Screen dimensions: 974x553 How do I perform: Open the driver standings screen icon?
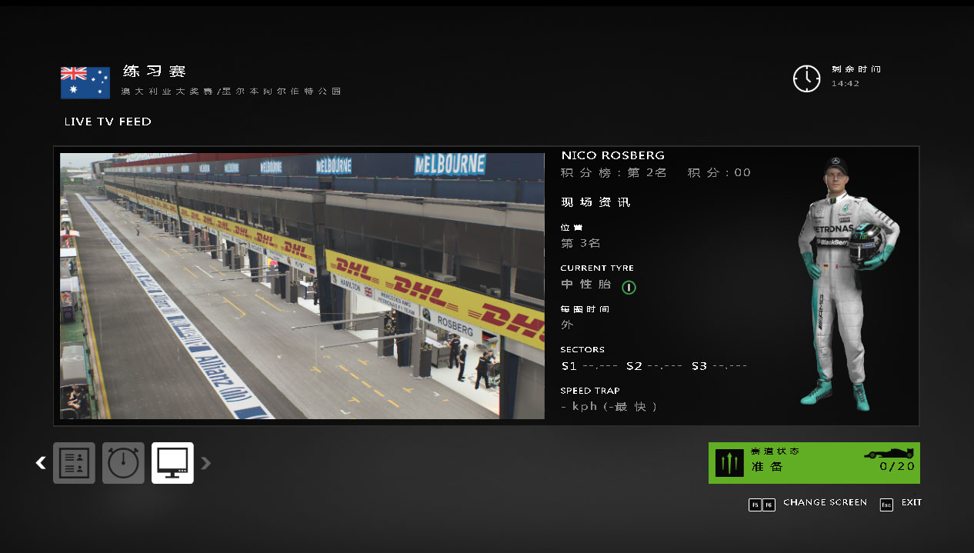(x=74, y=463)
